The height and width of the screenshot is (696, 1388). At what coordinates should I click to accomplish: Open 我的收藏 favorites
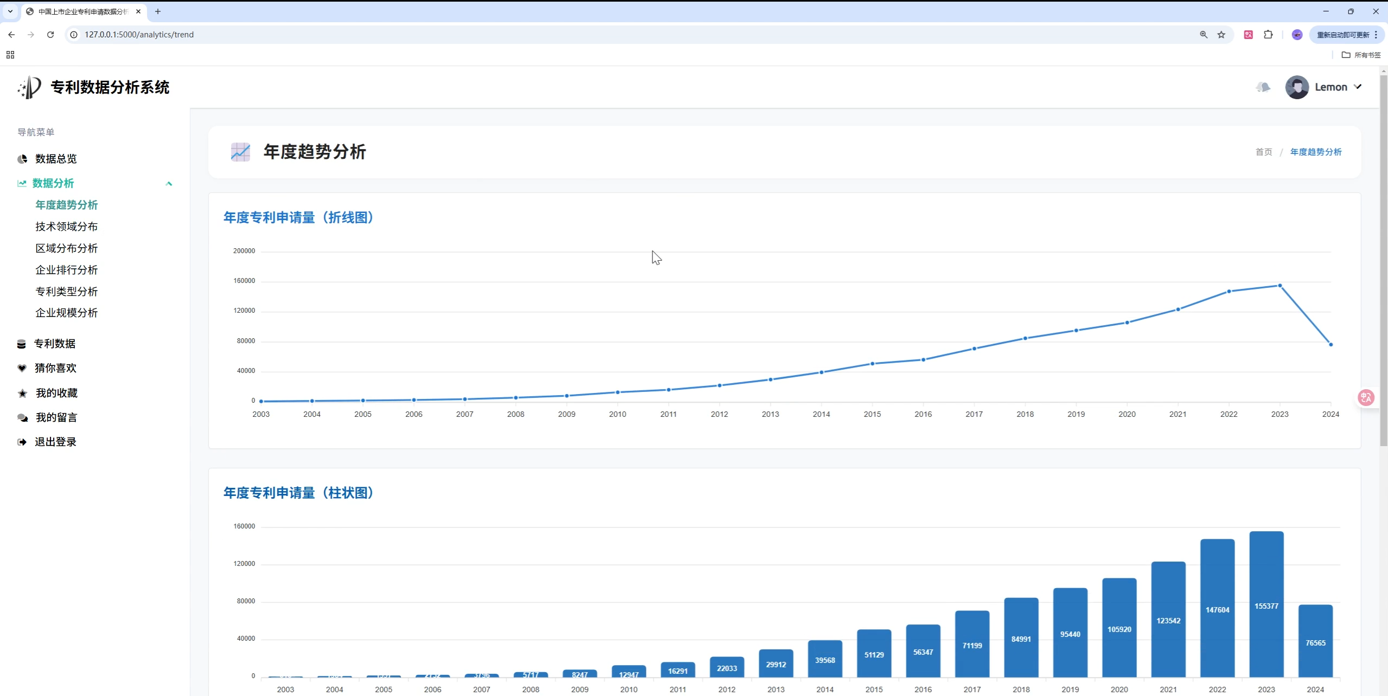click(x=56, y=393)
